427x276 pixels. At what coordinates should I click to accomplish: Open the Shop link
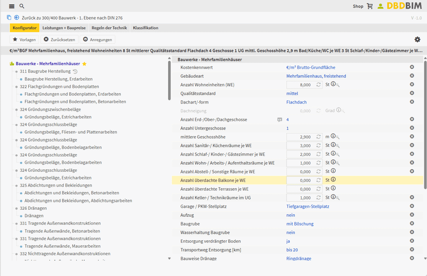[x=358, y=6]
